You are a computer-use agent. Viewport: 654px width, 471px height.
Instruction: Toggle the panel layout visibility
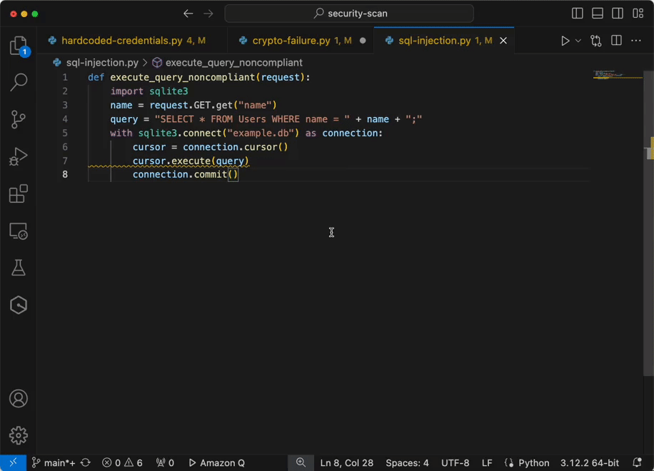click(597, 13)
